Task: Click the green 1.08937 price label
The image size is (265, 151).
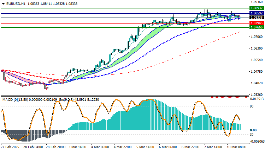Action: click(x=257, y=8)
